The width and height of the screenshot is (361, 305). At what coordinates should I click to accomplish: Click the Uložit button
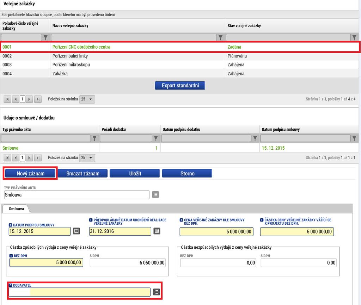pyautogui.click(x=135, y=173)
